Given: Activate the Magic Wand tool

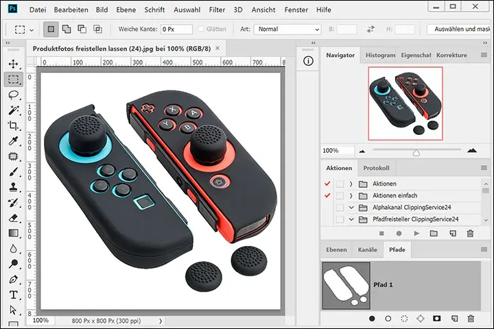Looking at the screenshot, I should click(13, 110).
